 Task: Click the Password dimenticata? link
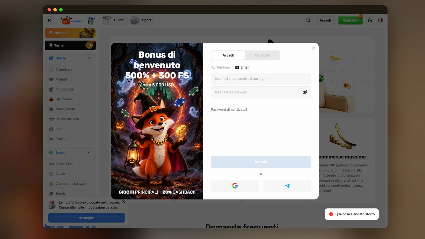coord(229,110)
